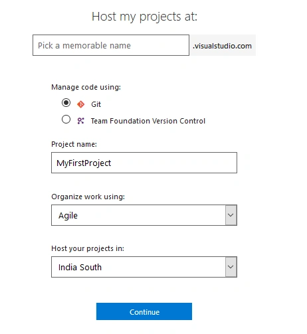Click the Git text label
Screen dimensions: 307x334
tap(96, 104)
